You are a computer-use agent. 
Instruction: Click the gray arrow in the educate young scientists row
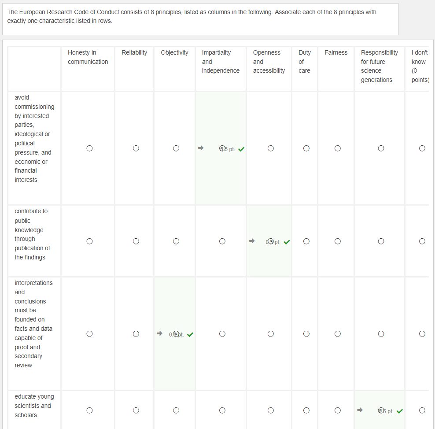click(x=360, y=411)
